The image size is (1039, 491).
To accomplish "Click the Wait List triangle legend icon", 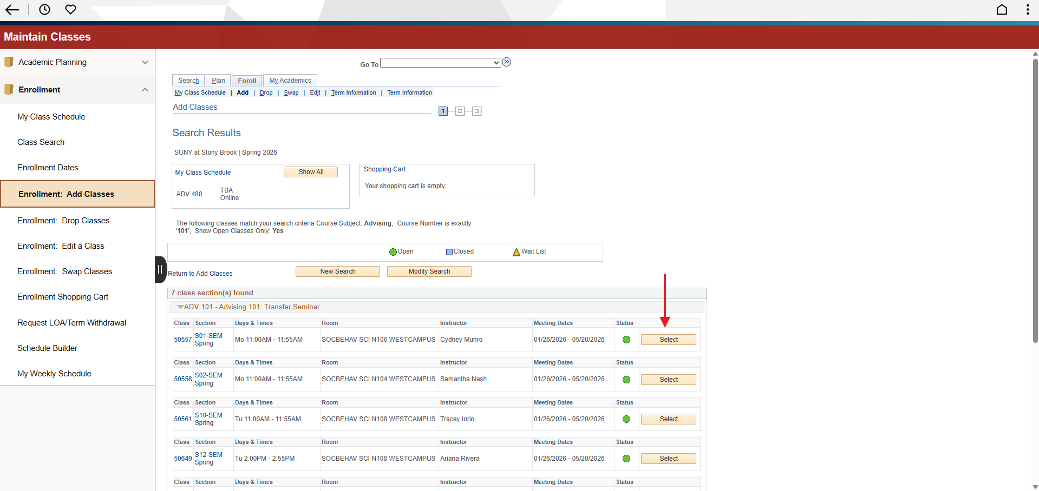I will click(x=517, y=252).
